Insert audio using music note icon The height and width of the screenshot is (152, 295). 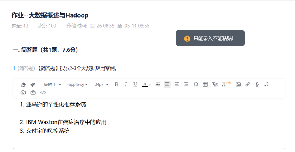tap(266, 84)
